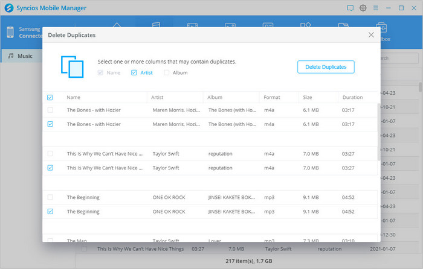Click JINSEI KAKETE BOK... album in first Beginning row

(x=231, y=197)
